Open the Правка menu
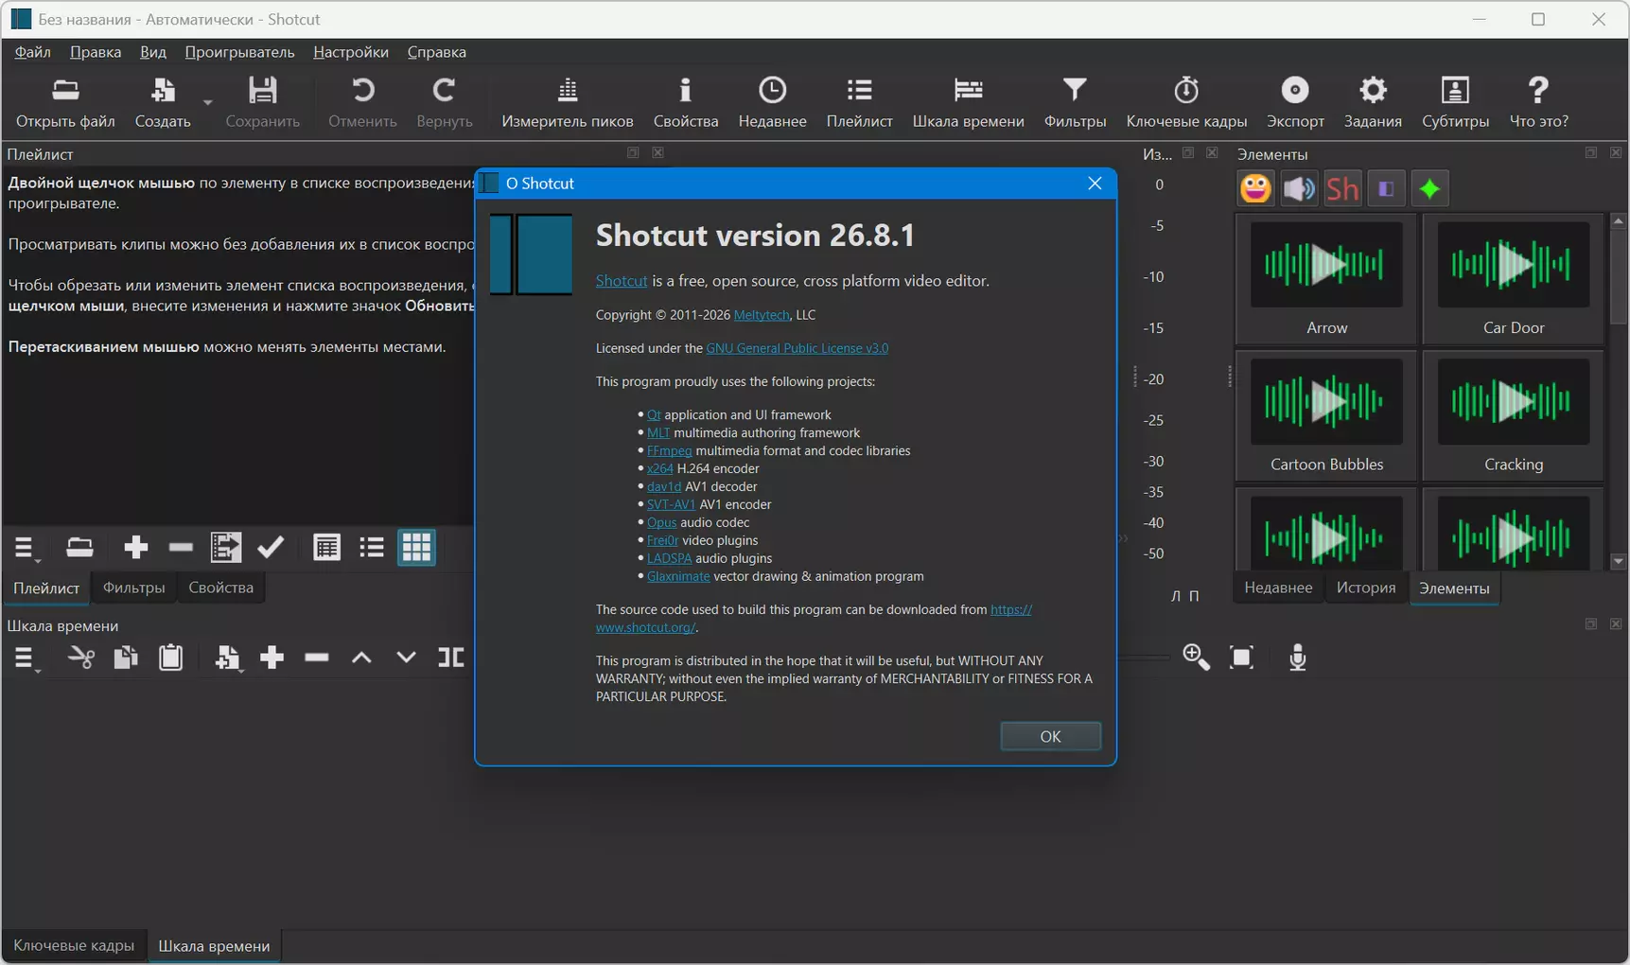1630x965 pixels. click(96, 52)
